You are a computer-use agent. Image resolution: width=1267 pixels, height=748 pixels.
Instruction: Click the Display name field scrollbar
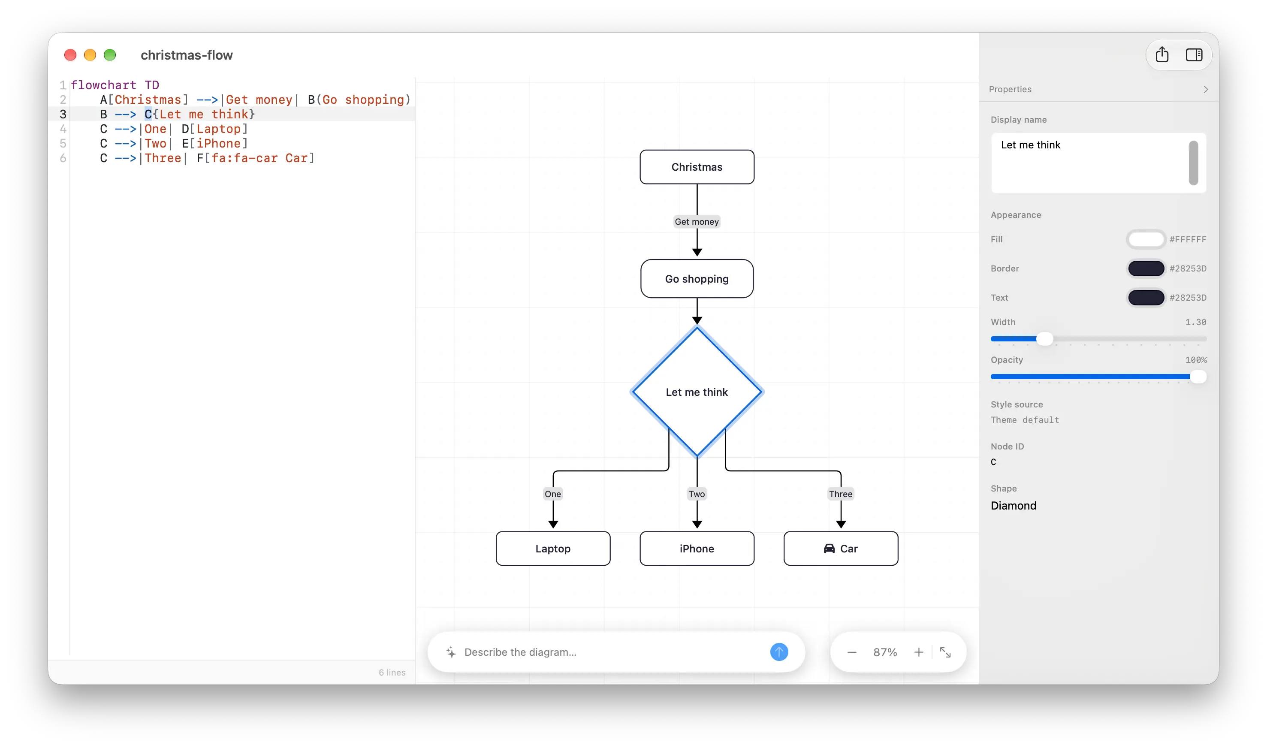pyautogui.click(x=1193, y=163)
